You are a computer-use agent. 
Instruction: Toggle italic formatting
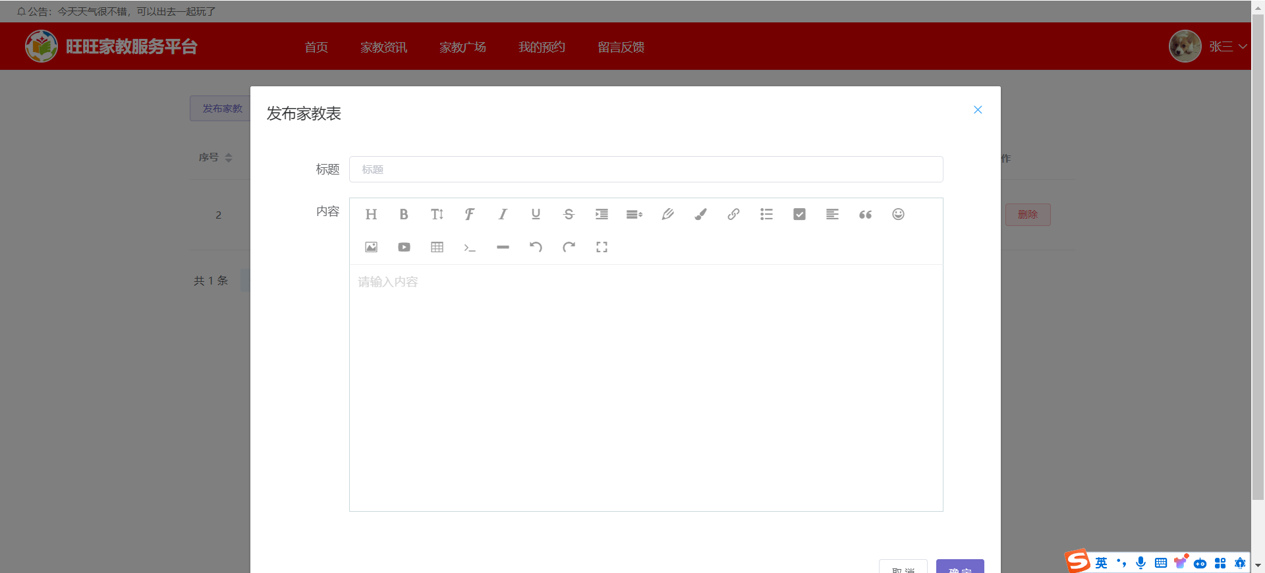click(503, 214)
